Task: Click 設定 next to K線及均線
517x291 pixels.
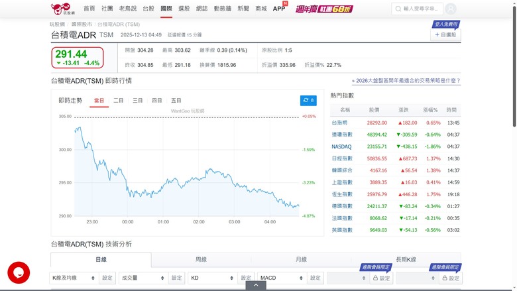Action: pos(107,278)
